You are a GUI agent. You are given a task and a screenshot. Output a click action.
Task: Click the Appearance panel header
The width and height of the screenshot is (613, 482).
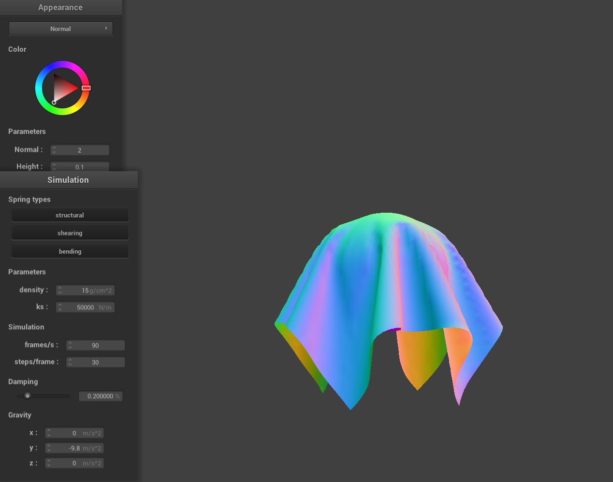pos(60,7)
